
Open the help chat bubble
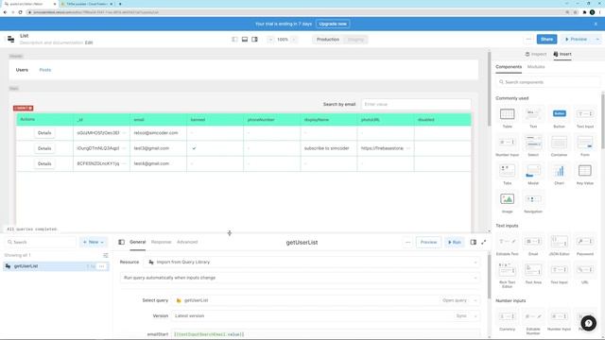pyautogui.click(x=588, y=323)
